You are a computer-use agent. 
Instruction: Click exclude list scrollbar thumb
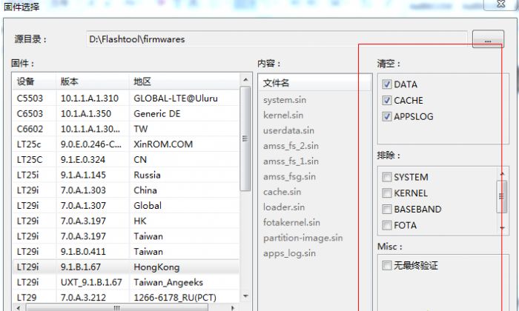point(502,196)
